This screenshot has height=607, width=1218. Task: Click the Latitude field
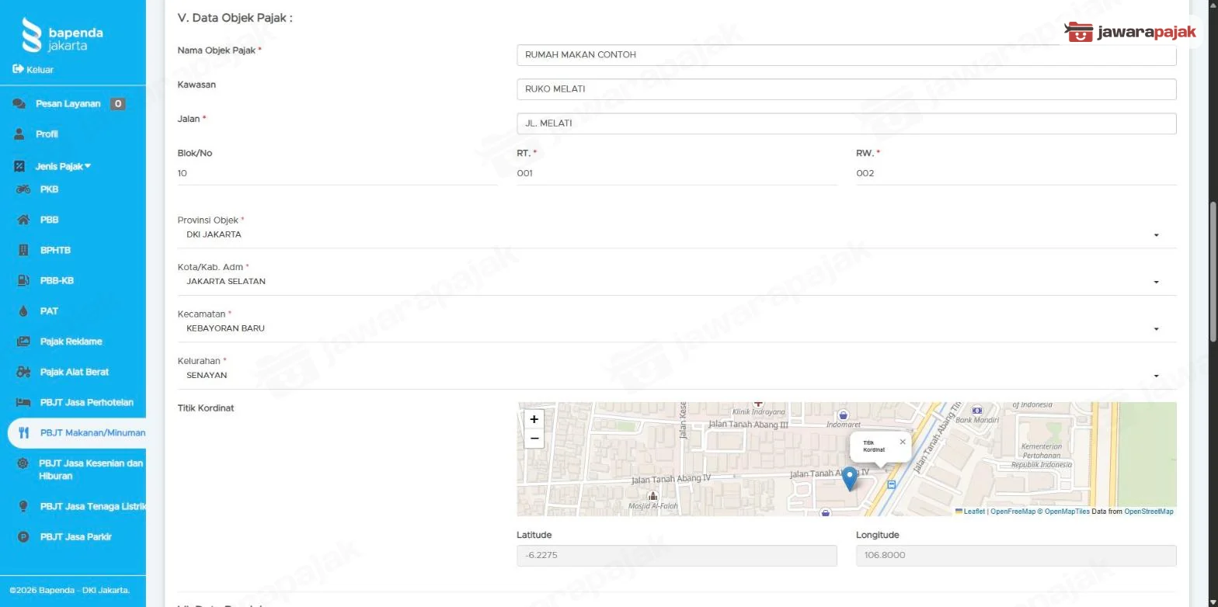(x=677, y=555)
